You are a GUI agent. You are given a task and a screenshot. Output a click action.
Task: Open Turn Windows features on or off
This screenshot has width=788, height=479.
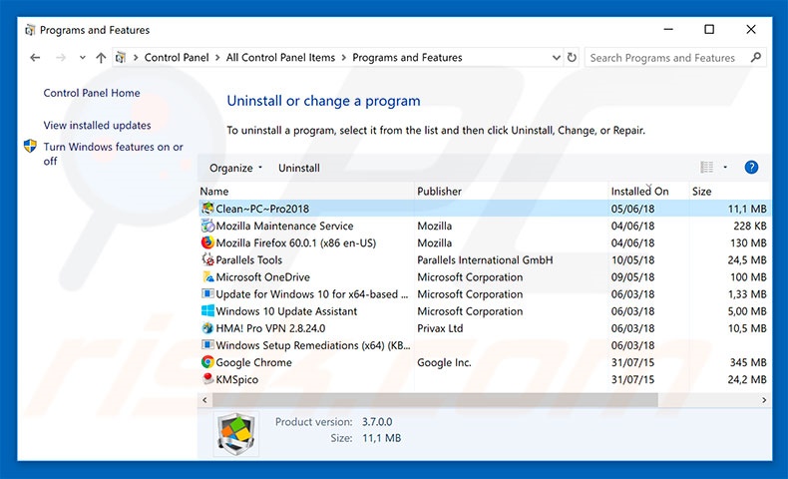click(113, 154)
